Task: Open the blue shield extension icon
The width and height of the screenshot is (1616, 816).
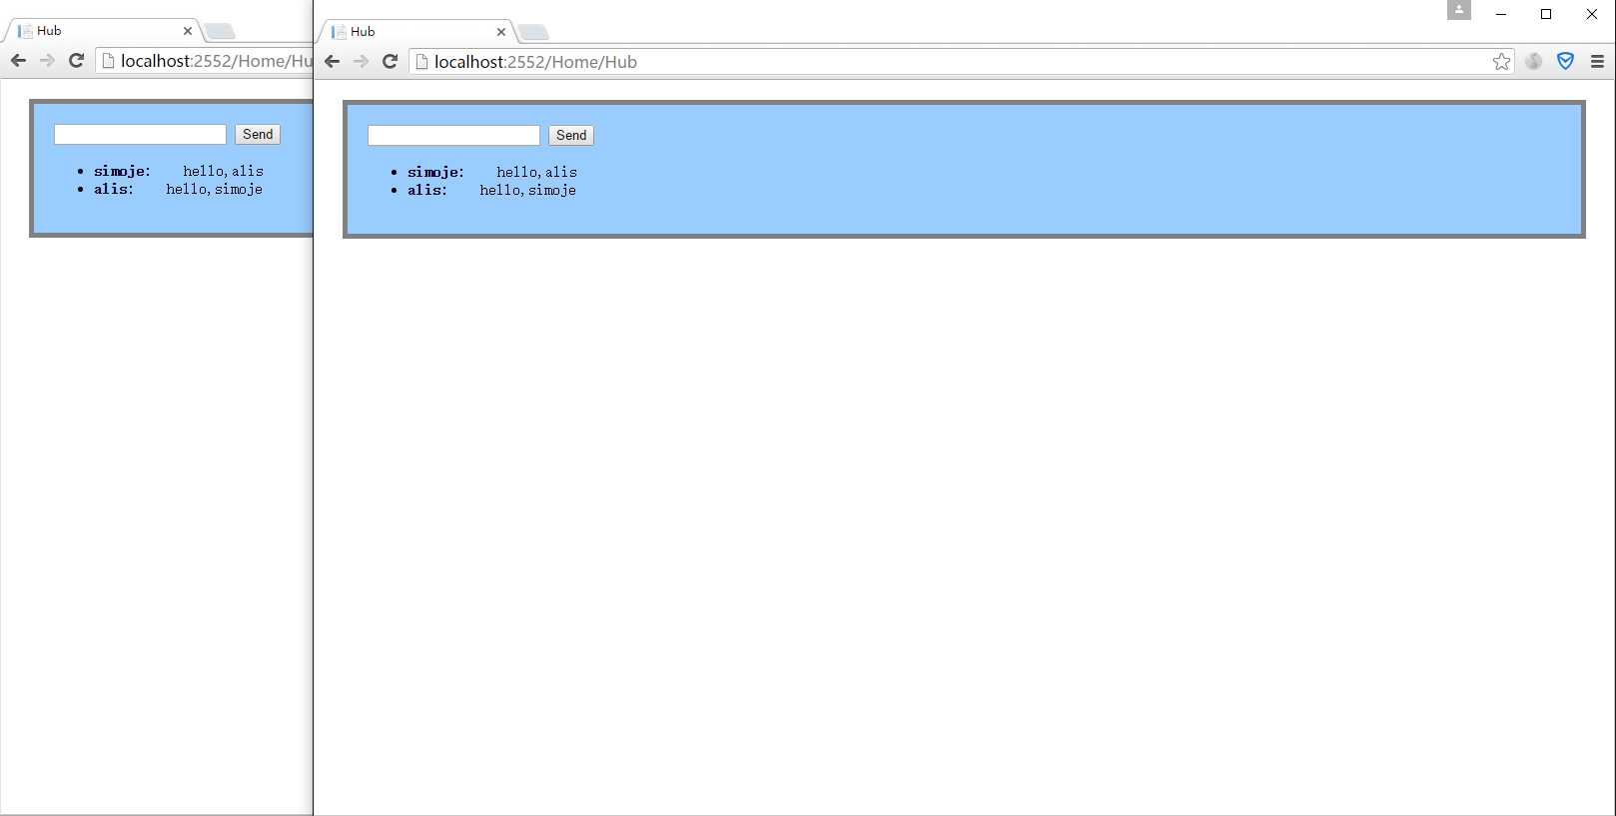Action: [1565, 61]
